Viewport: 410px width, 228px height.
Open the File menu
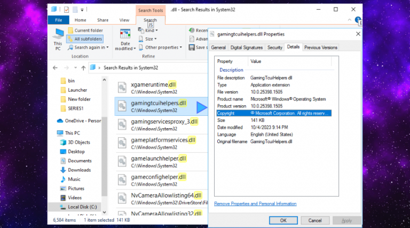click(58, 20)
